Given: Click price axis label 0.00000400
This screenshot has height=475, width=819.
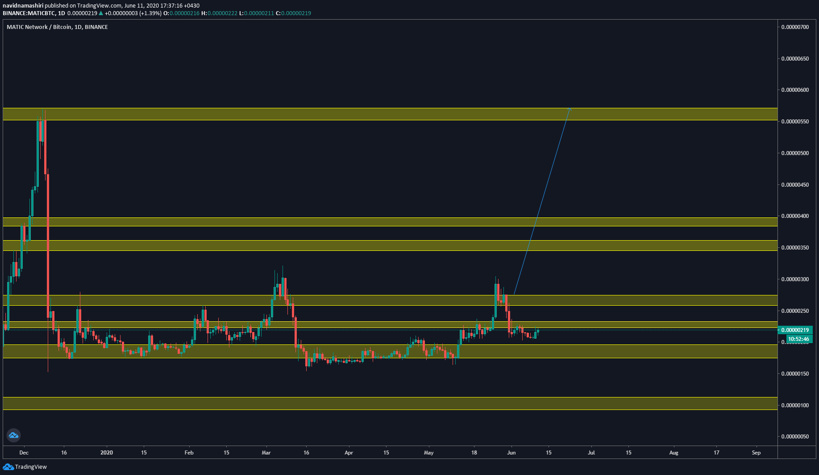Looking at the screenshot, I should [x=795, y=216].
